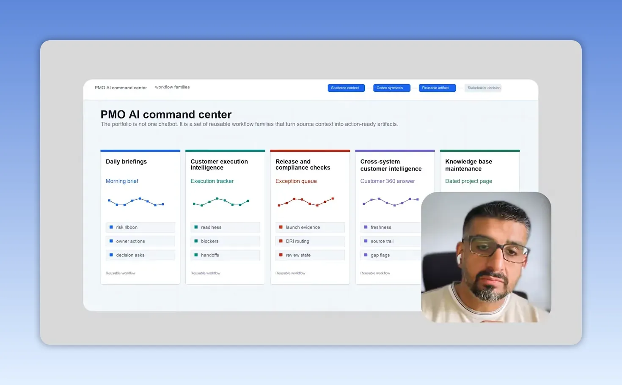Click the risk ribbon row
Image resolution: width=622 pixels, height=385 pixels.
coord(140,227)
